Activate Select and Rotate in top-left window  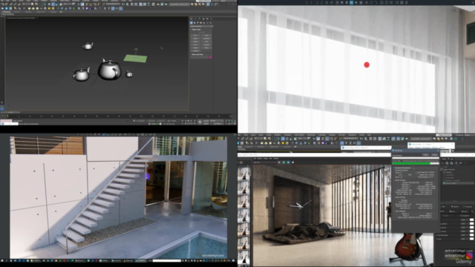(53, 4)
